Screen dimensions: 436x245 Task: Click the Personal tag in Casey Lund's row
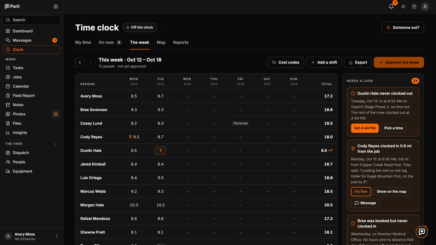241,123
